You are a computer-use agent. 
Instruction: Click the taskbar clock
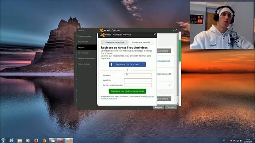pos(248,141)
